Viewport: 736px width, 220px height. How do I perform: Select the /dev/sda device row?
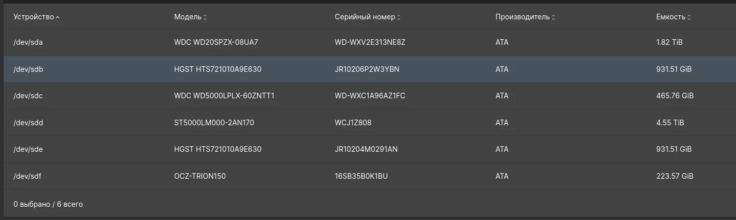coord(370,42)
